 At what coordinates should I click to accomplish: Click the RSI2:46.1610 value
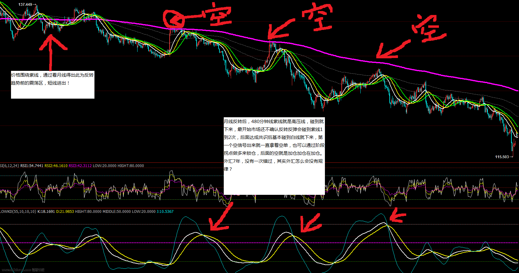click(x=56, y=166)
